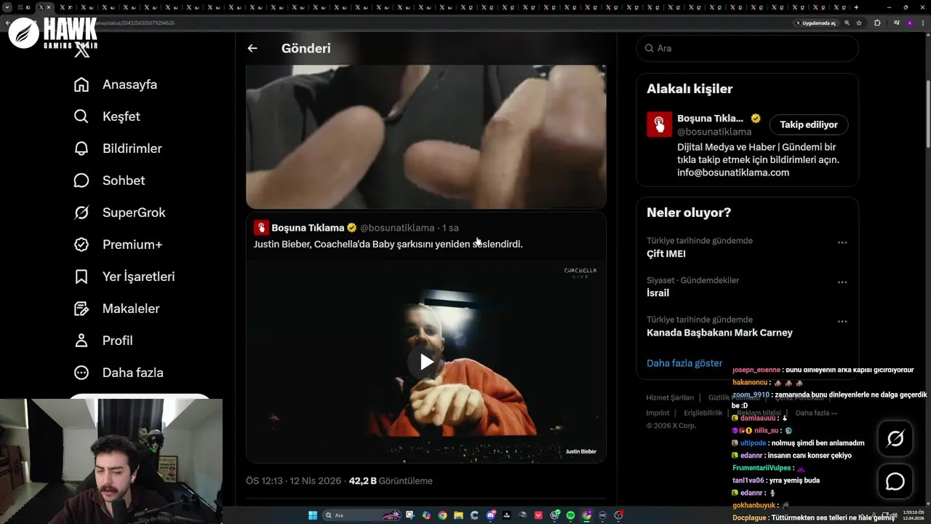Viewport: 931px width, 524px height.
Task: Open SuperGrok in sidebar
Action: click(120, 213)
